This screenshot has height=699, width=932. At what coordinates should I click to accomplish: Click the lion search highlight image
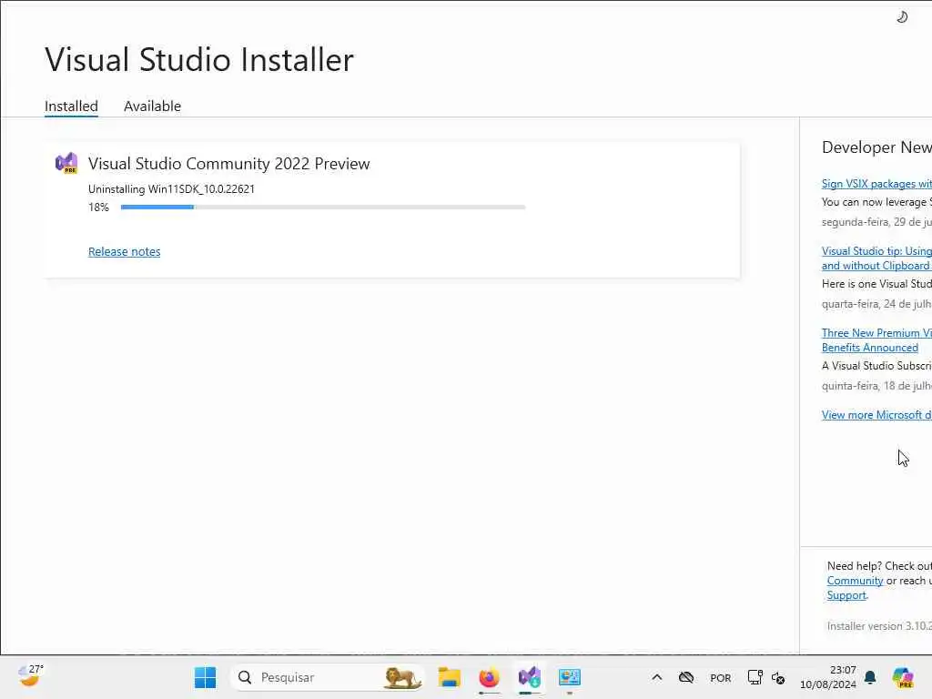pyautogui.click(x=401, y=677)
